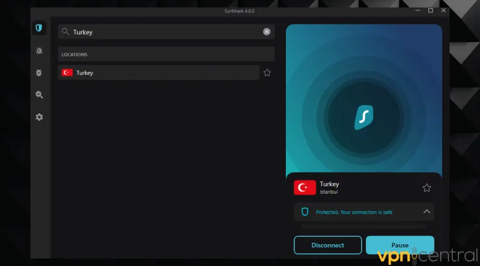
Task: Maximize the Surfshark window
Action: (x=430, y=11)
